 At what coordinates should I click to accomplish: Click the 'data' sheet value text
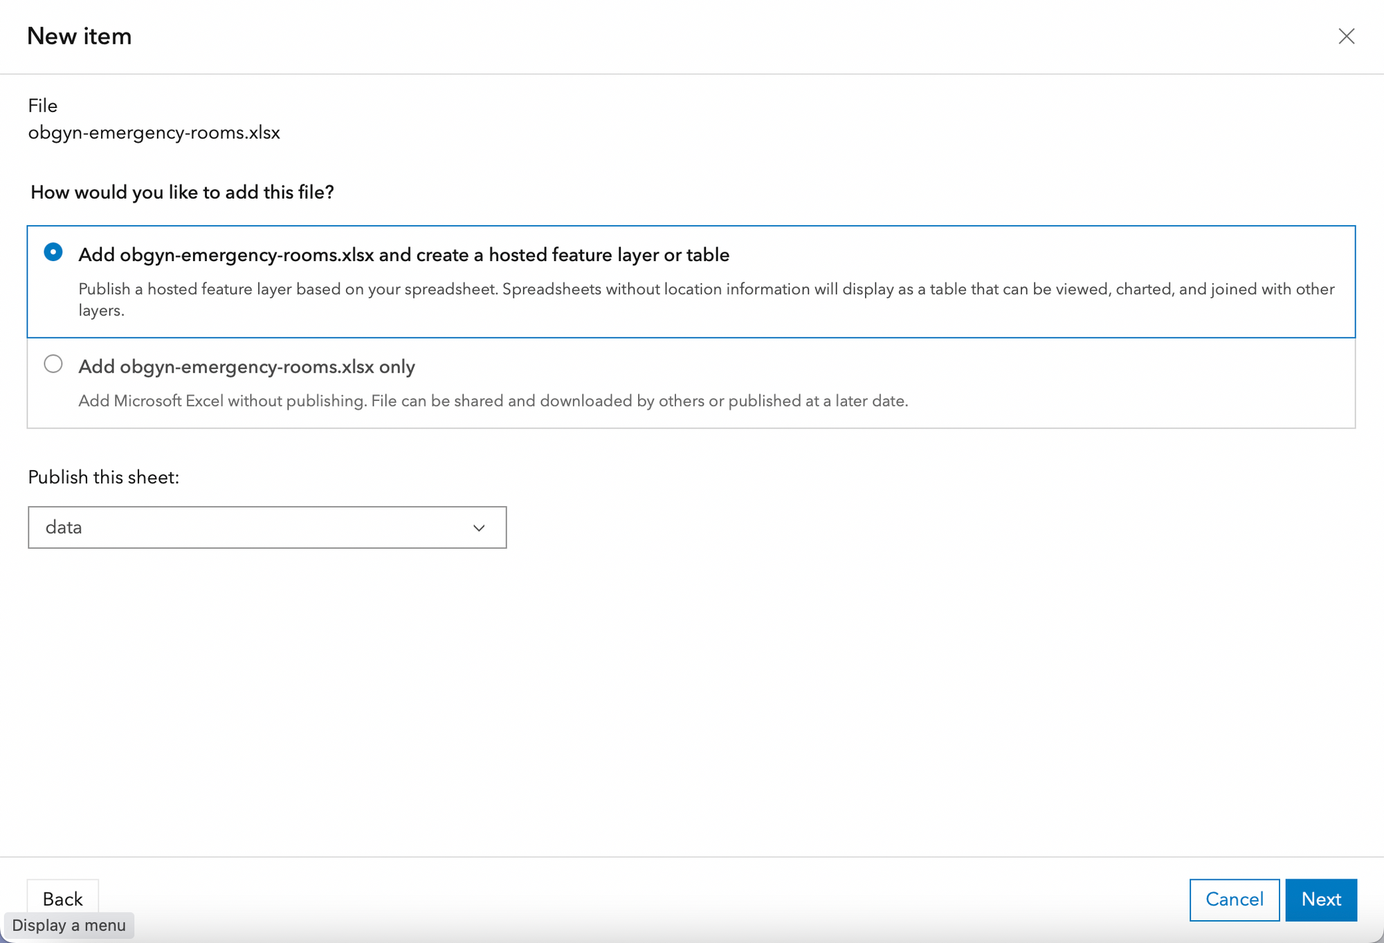click(x=64, y=528)
